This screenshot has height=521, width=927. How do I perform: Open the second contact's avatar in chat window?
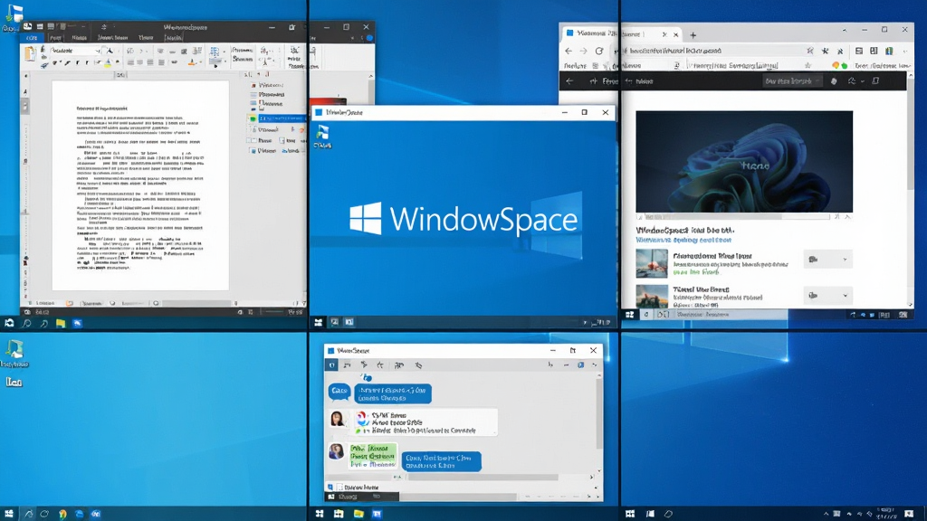click(337, 451)
